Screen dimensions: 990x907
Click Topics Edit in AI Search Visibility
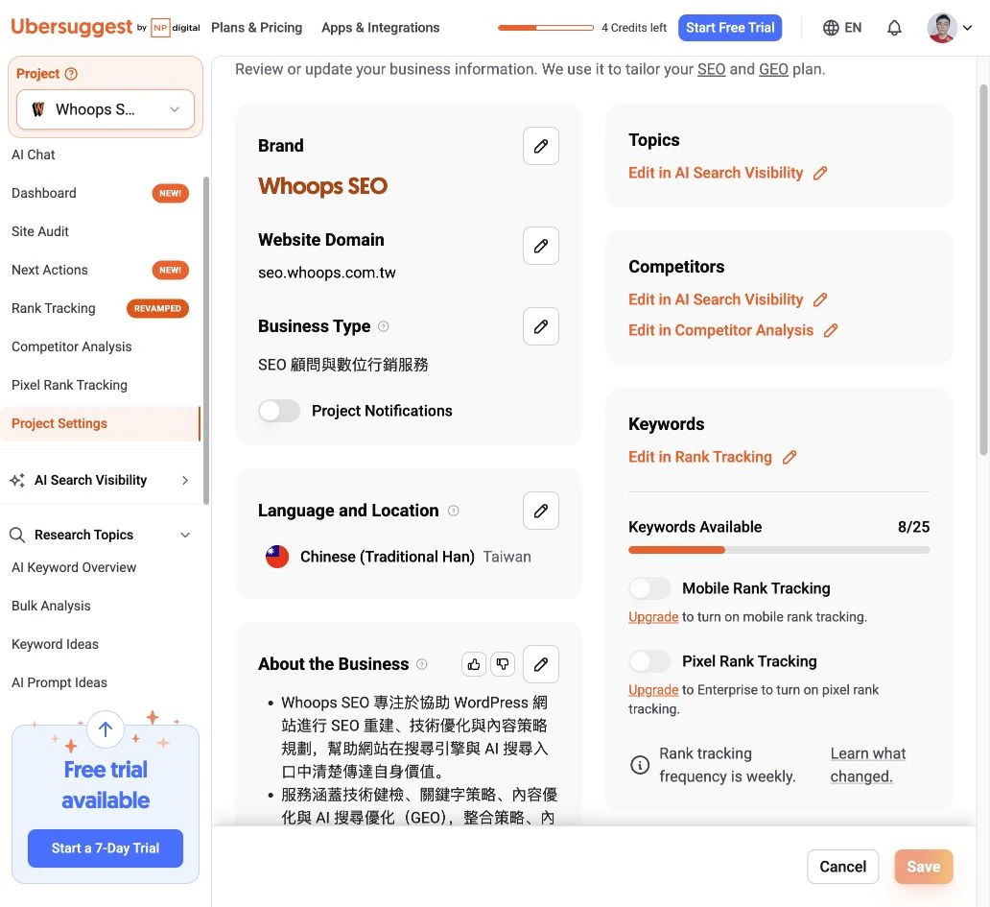(x=727, y=173)
